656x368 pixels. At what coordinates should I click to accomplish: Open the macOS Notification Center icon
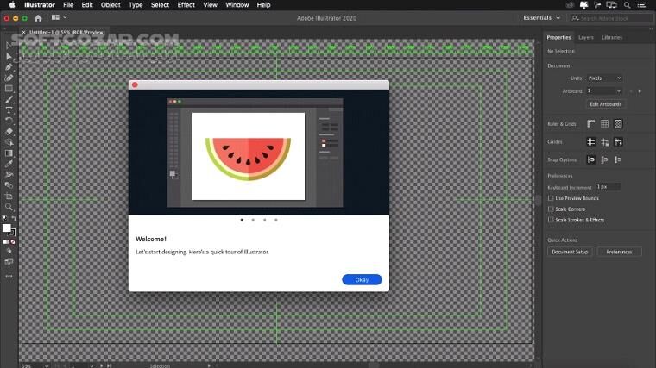[x=641, y=5]
